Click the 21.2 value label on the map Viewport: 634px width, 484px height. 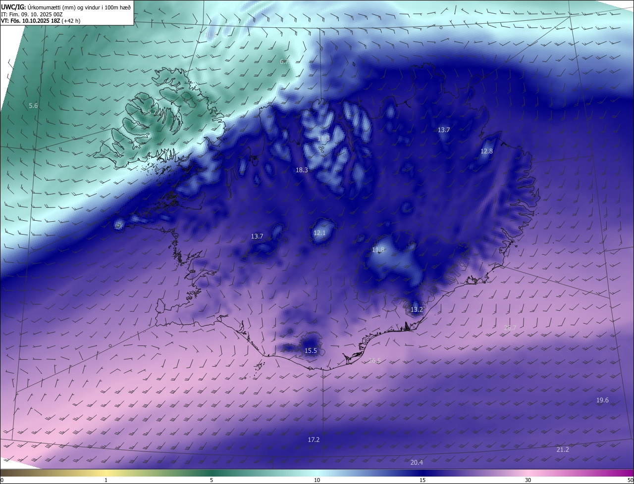pyautogui.click(x=563, y=449)
